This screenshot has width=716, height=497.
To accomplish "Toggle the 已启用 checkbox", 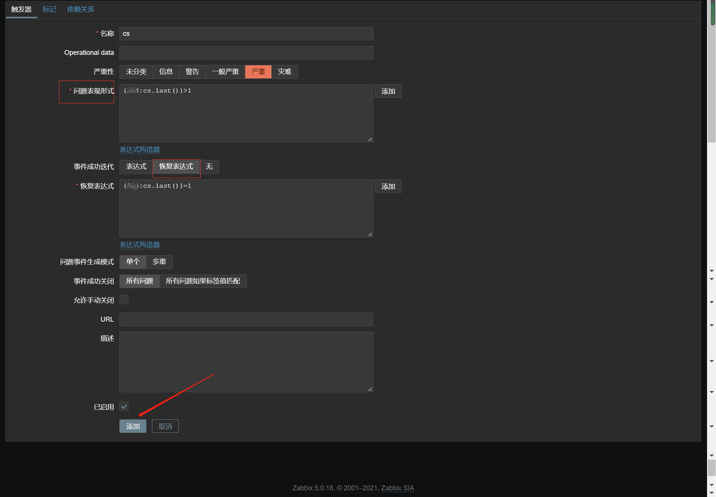I will click(x=124, y=407).
